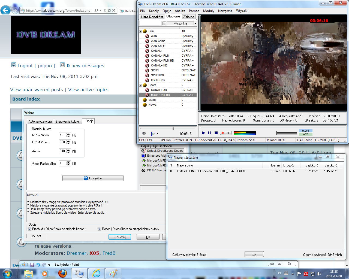Switch to Sterowanie kolorem tab
Viewport: 349px width, 279px height.
coord(68,122)
